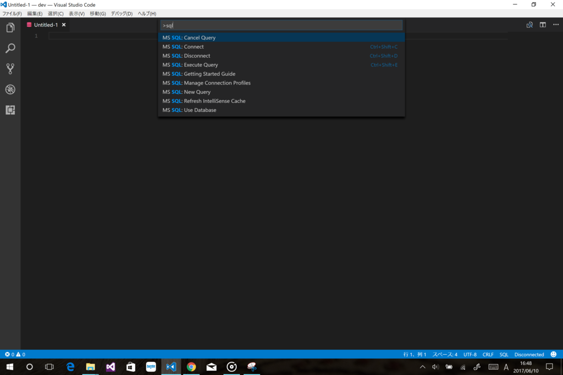563x375 pixels.
Task: Close the Untitled-1 tab
Action: (64, 25)
